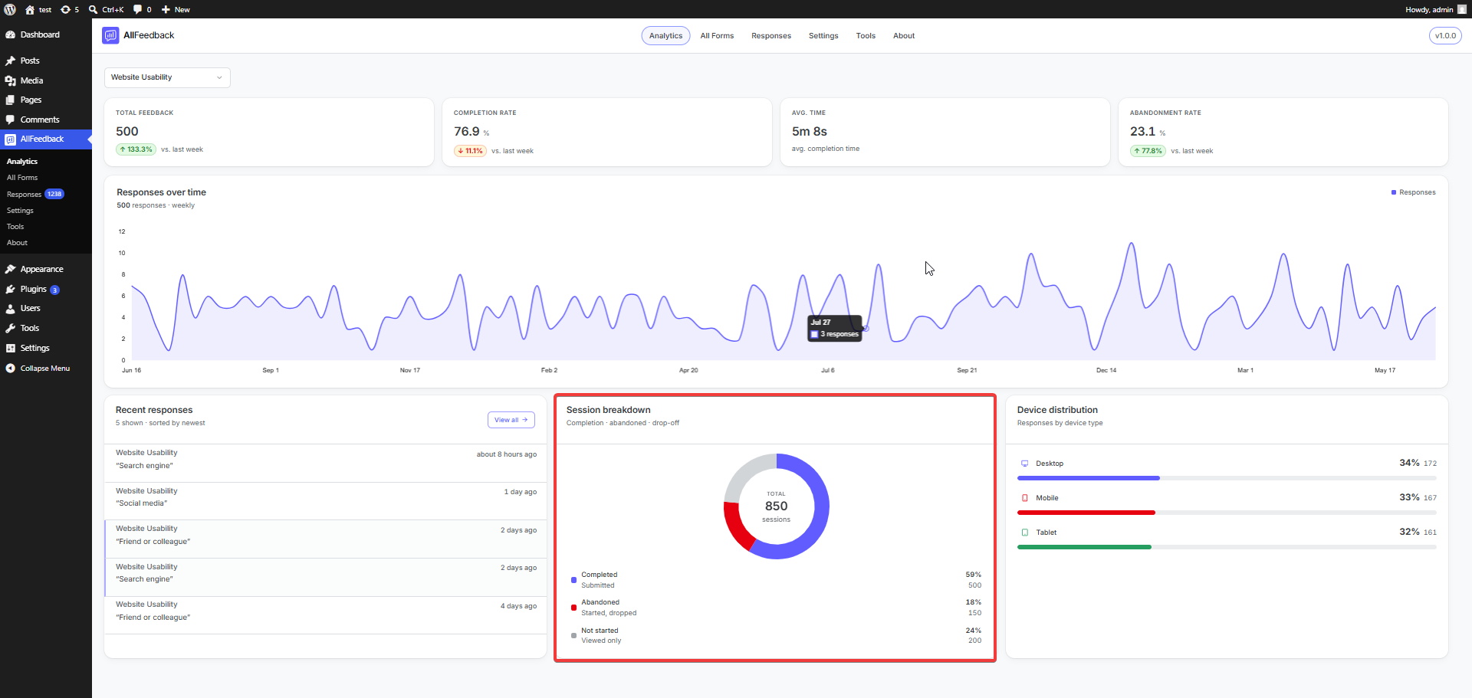Collapse the admin menu
Viewport: 1472px width, 698px height.
[x=45, y=368]
